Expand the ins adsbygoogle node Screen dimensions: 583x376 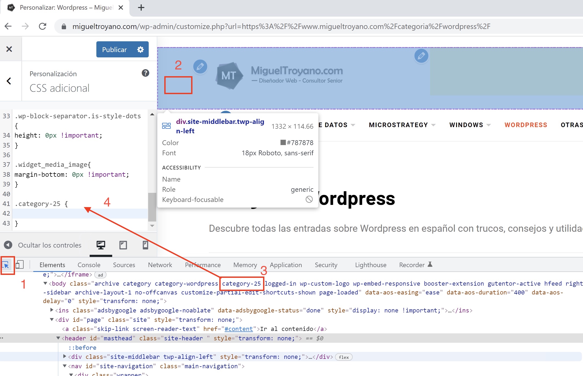tap(52, 310)
